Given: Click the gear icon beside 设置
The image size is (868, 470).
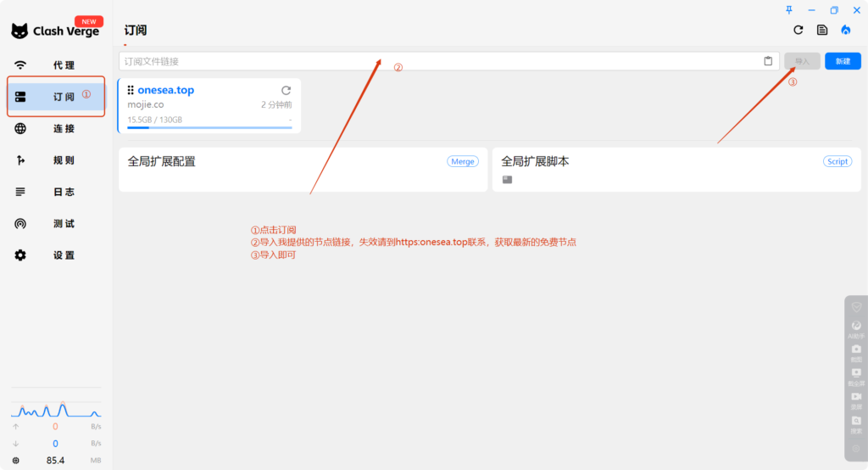Looking at the screenshot, I should coord(20,255).
